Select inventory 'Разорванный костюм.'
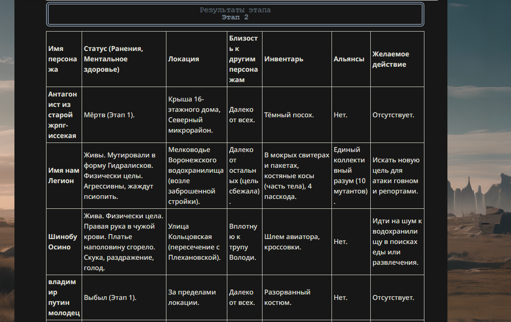 297,297
